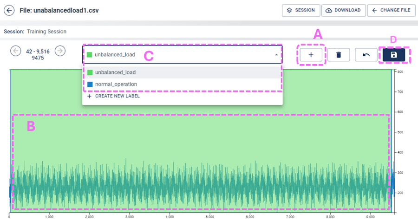Go to previous segment with left arrow
Image resolution: width=418 pixels, height=221 pixels.
[x=16, y=51]
